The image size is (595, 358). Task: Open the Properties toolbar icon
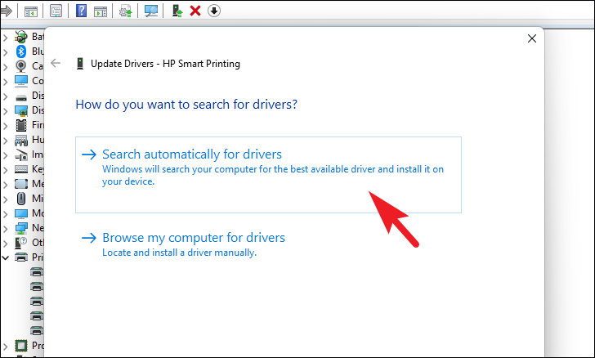pos(56,11)
